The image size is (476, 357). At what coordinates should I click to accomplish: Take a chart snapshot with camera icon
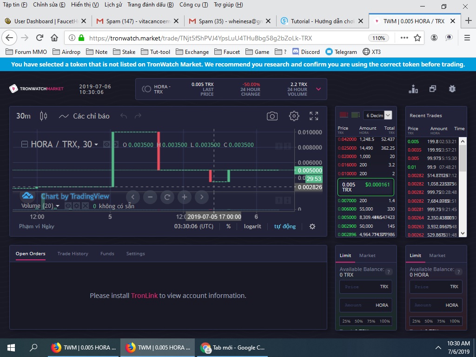tap(272, 116)
